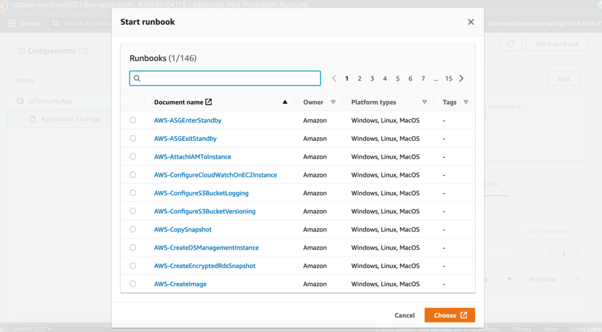Open AWS-ASGEnterStandby document link
Image resolution: width=602 pixels, height=332 pixels.
click(x=188, y=120)
